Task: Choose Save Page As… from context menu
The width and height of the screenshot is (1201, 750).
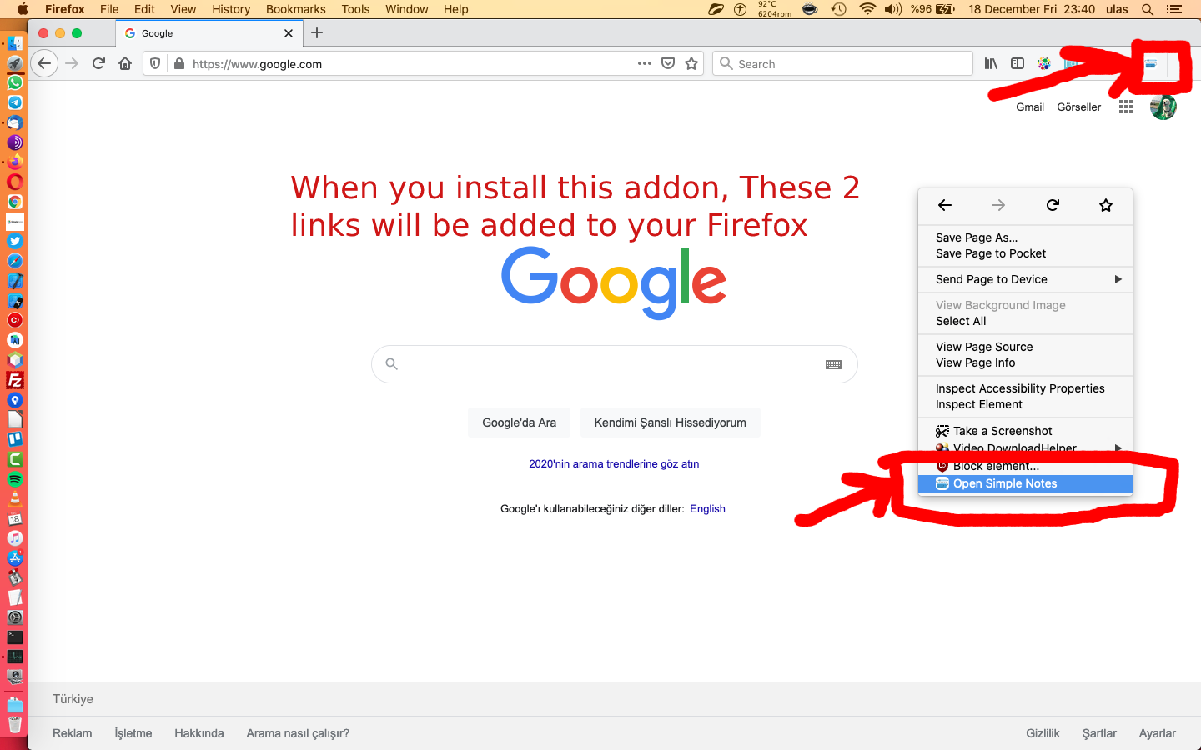Action: [1025, 237]
